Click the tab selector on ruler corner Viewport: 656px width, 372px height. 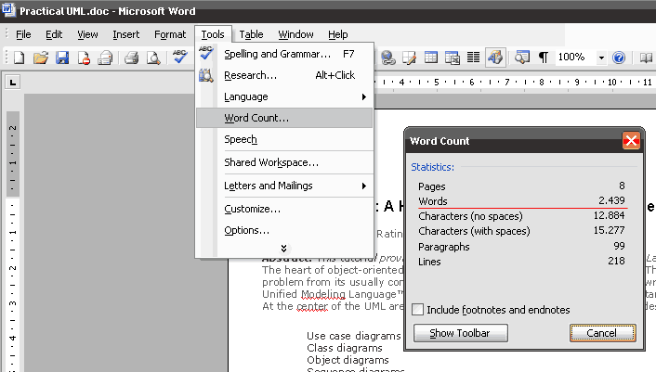pos(12,83)
